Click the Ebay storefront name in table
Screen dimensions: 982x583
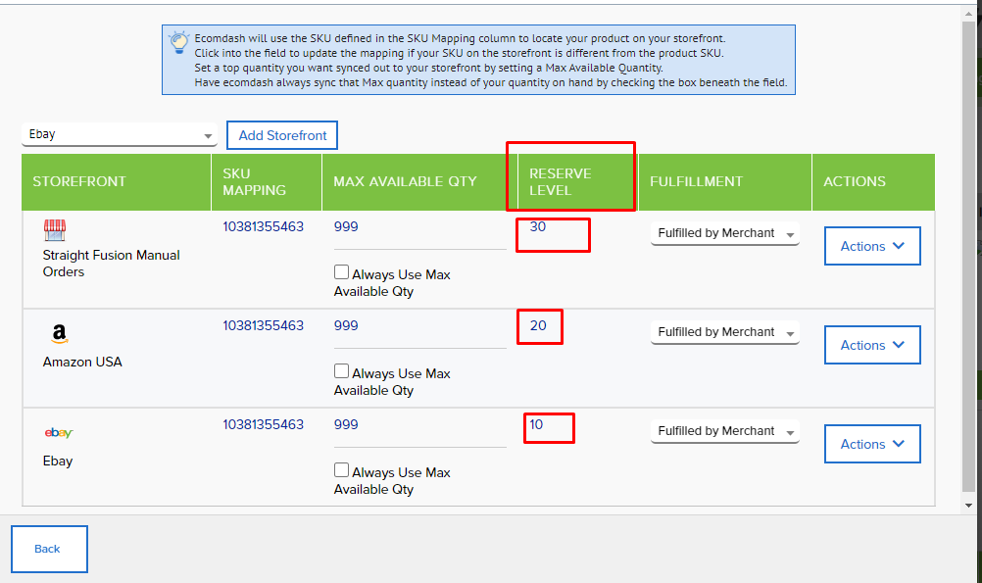point(58,461)
